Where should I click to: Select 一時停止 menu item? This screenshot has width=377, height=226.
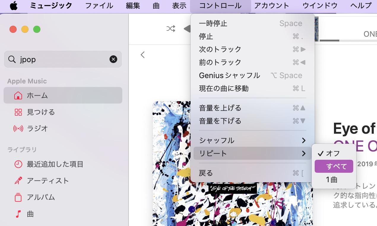click(x=252, y=23)
